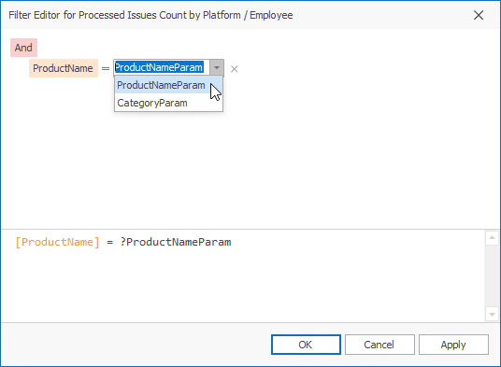Click the scroll down arrow in the expression pane

click(492, 315)
